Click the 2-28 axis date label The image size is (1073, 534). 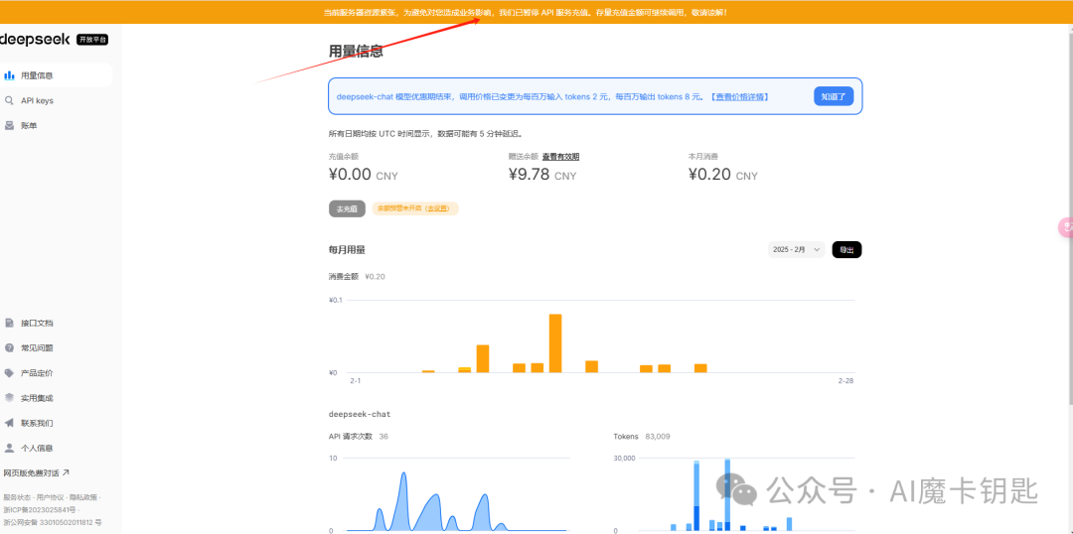(x=845, y=380)
